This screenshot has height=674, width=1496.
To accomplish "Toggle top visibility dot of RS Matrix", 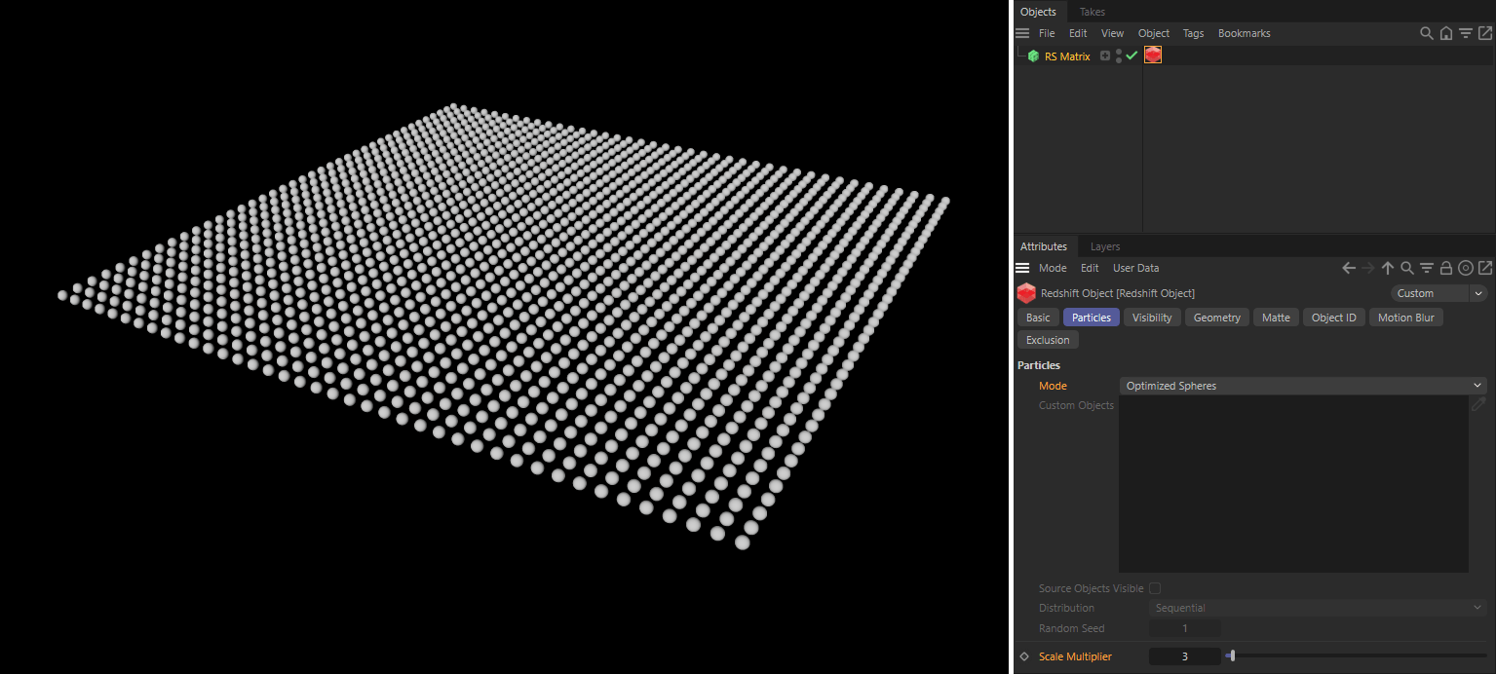I will click(x=1117, y=52).
